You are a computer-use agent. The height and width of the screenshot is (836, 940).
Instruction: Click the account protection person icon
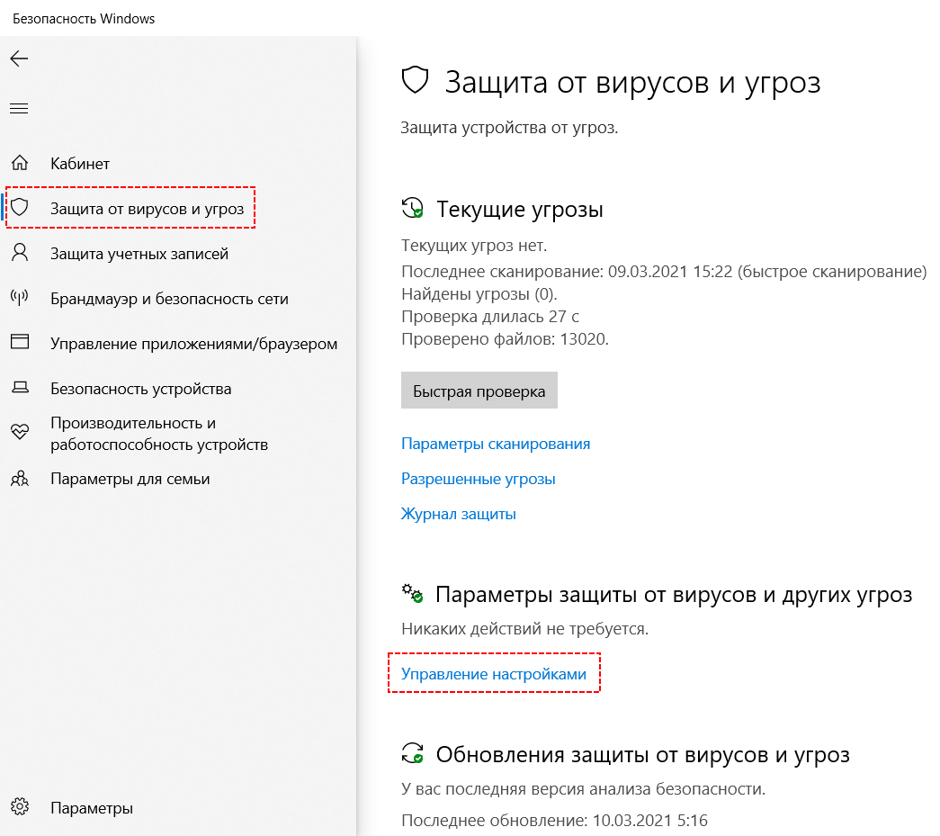20,253
